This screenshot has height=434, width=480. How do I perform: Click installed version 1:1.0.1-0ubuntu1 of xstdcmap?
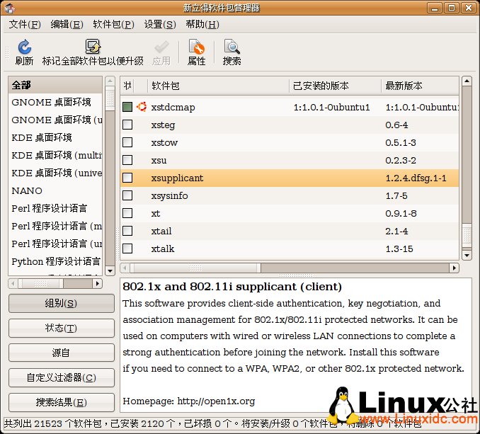[331, 107]
